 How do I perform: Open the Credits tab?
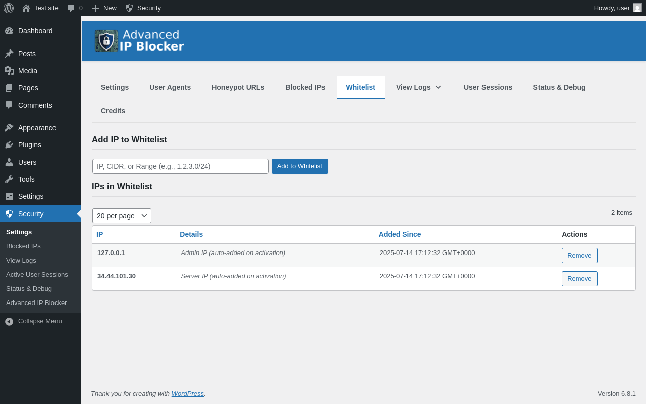(x=113, y=111)
